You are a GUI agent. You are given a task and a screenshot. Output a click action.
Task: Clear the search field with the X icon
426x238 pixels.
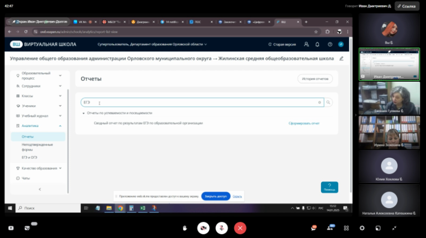pos(319,102)
